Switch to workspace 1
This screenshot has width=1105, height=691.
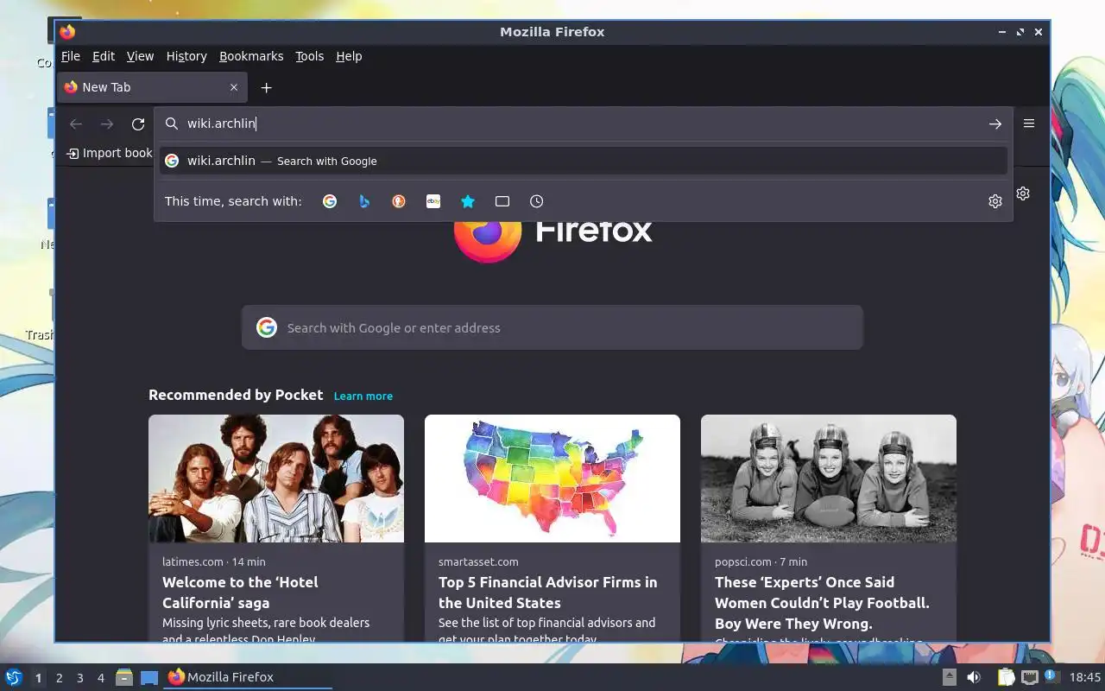click(38, 678)
